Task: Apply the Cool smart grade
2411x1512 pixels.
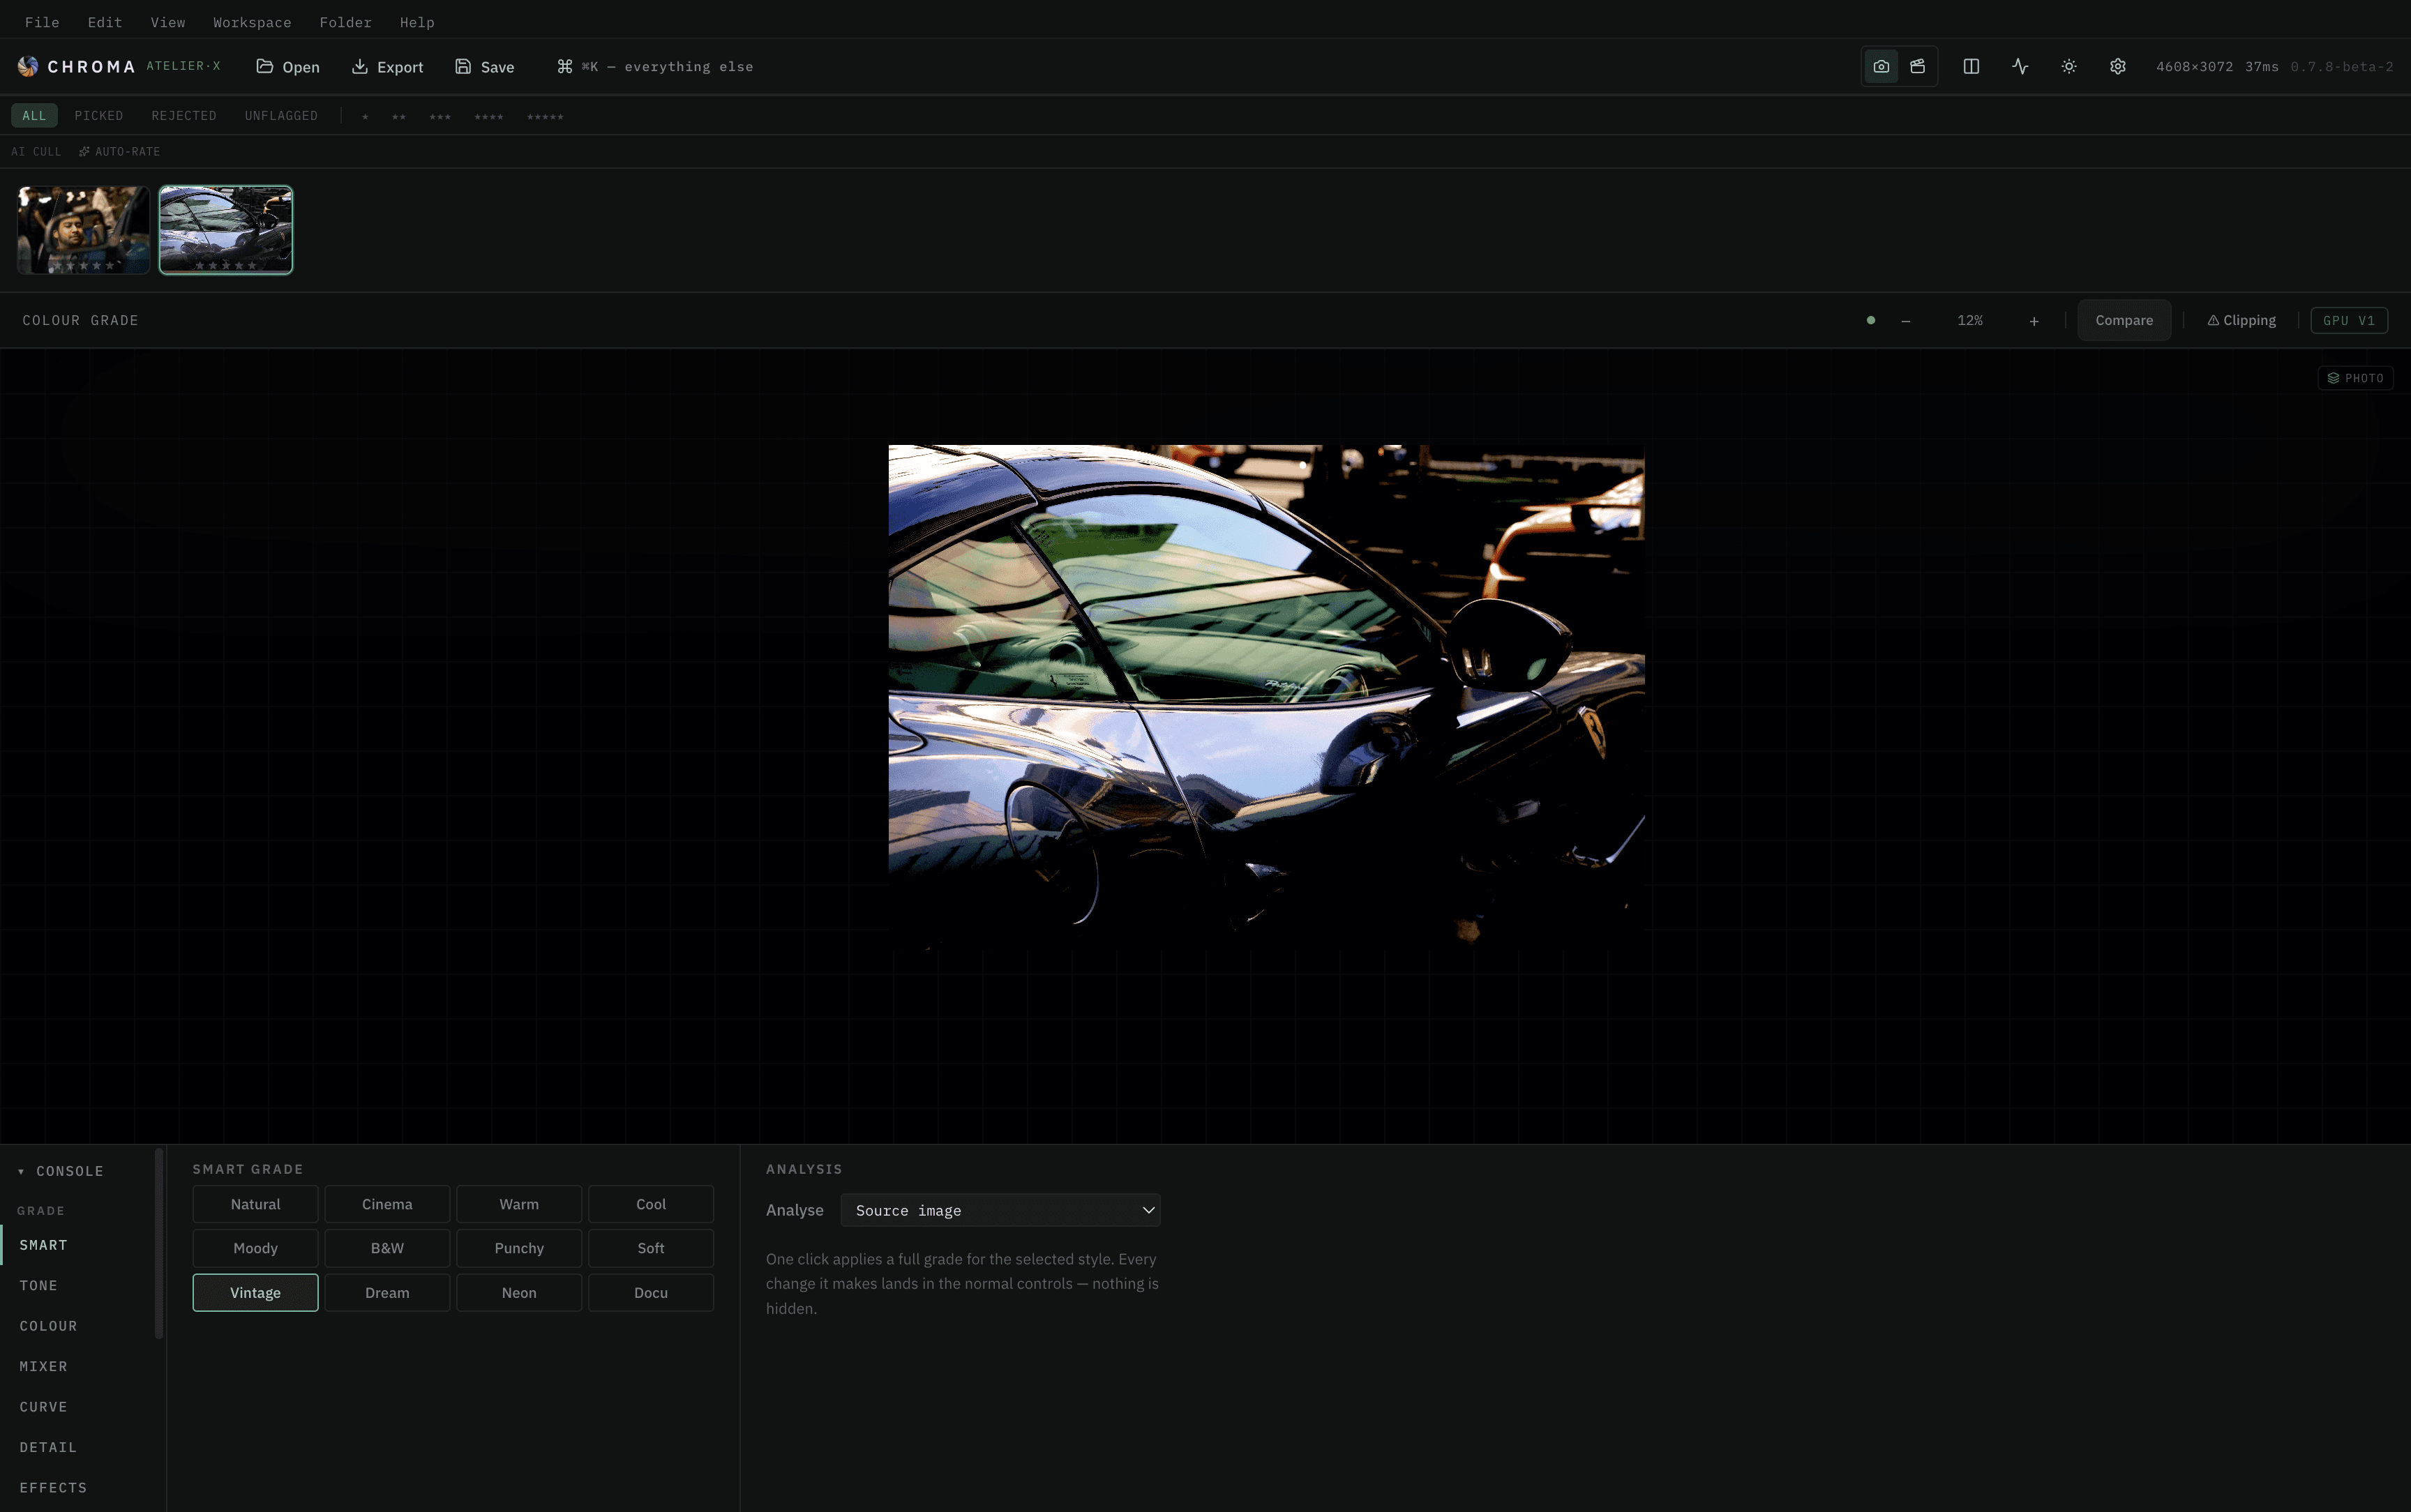Action: tap(651, 1204)
